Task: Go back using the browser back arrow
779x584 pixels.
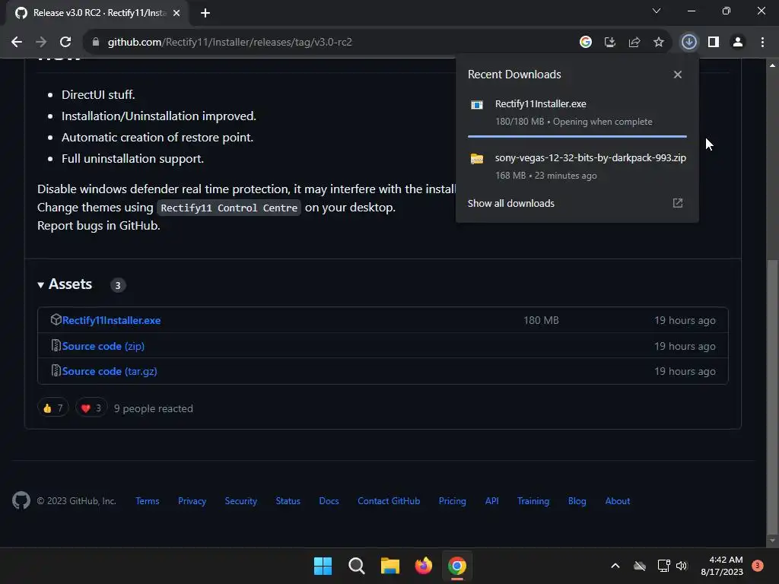Action: (x=17, y=43)
